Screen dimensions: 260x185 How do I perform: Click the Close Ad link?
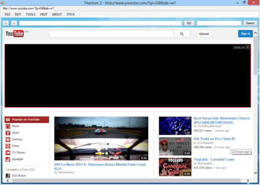click(x=239, y=47)
